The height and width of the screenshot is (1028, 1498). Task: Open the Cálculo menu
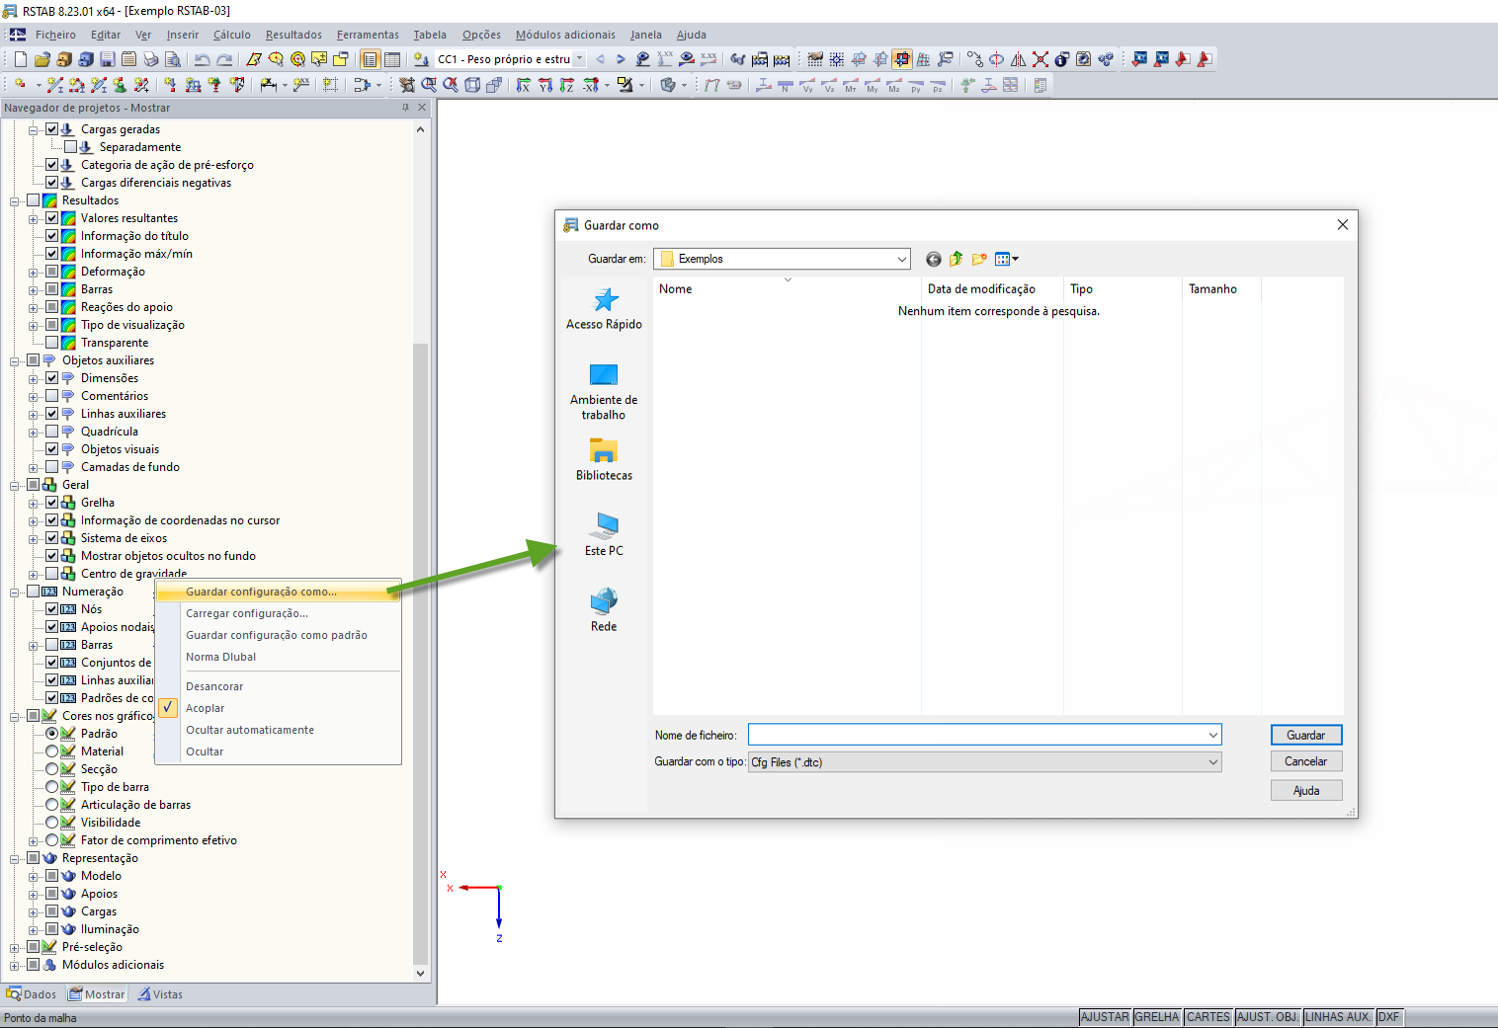click(x=232, y=35)
